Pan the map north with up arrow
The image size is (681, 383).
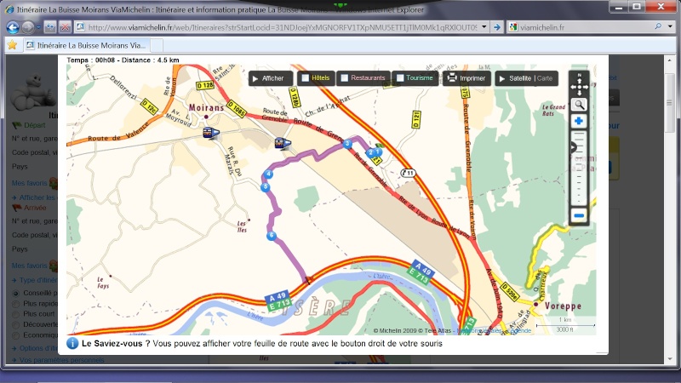(580, 80)
